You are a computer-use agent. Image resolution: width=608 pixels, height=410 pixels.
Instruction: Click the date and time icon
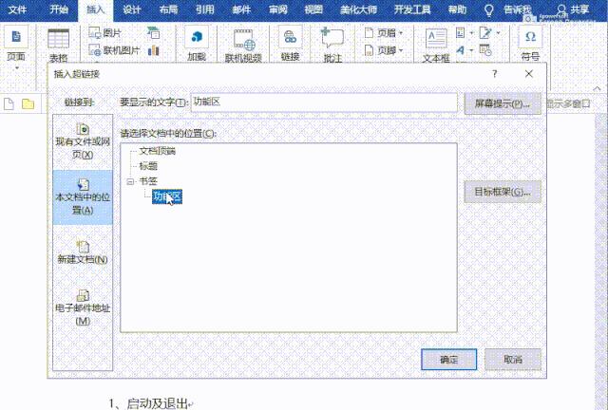tap(485, 50)
